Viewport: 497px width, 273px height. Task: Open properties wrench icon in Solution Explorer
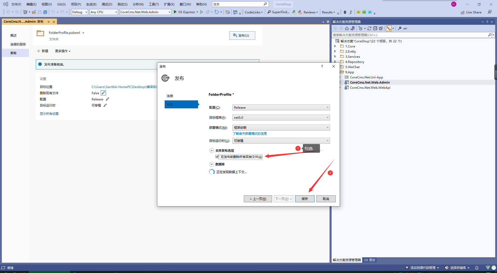pos(400,28)
